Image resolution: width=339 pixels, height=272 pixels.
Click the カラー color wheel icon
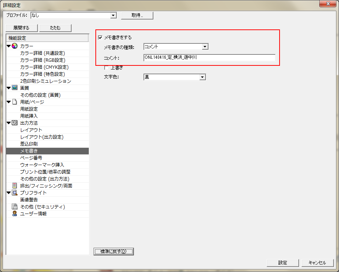pyautogui.click(x=15, y=46)
